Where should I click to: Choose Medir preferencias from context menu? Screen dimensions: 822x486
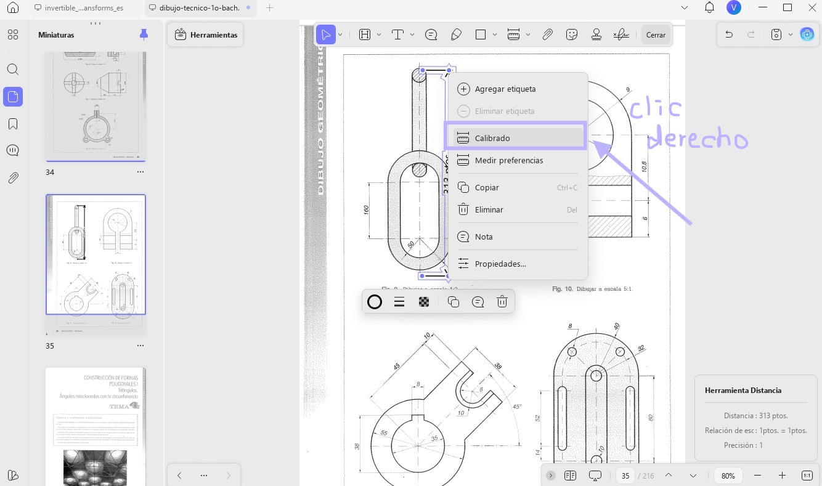point(517,160)
